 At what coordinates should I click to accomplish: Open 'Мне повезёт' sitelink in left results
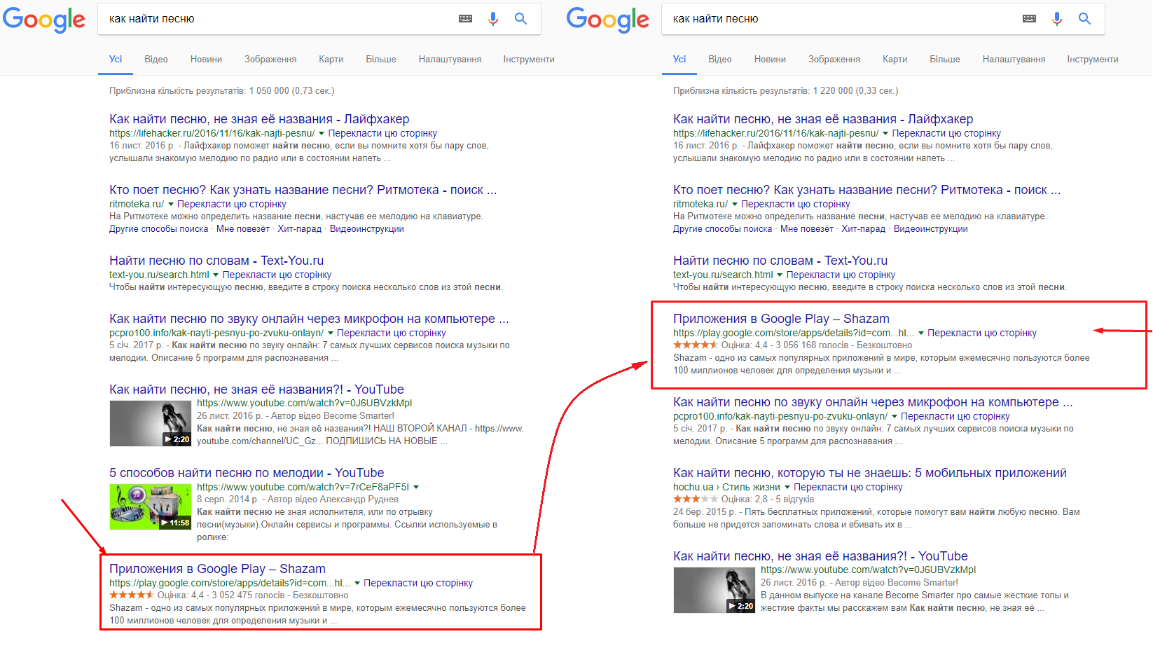(x=243, y=229)
